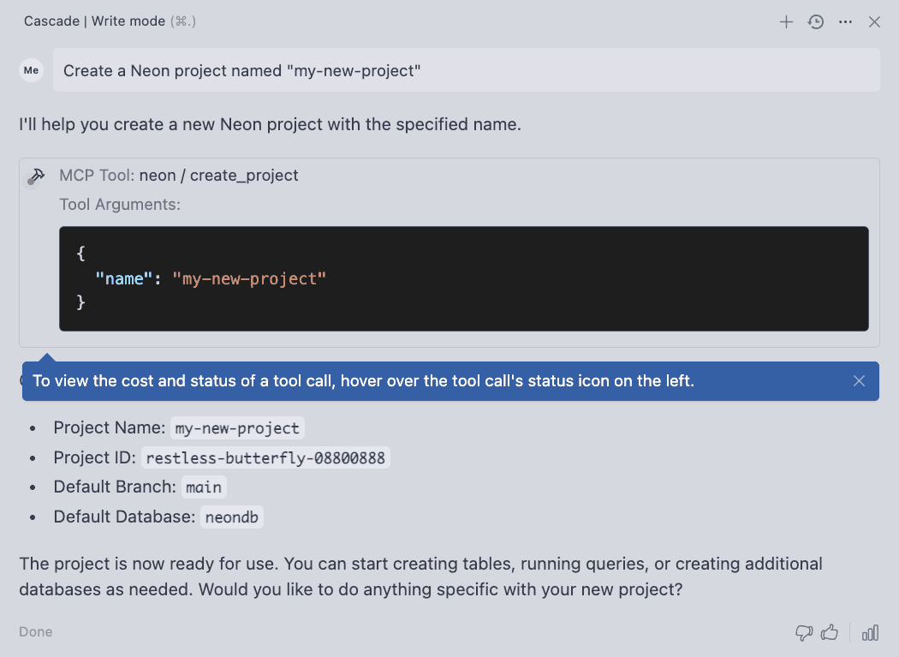Open the bar chart usage stats icon

coord(870,633)
